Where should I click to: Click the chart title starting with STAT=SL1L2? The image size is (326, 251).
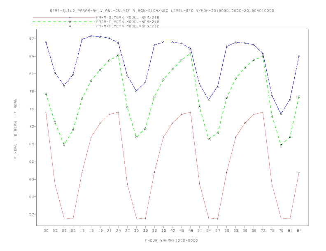click(x=162, y=11)
